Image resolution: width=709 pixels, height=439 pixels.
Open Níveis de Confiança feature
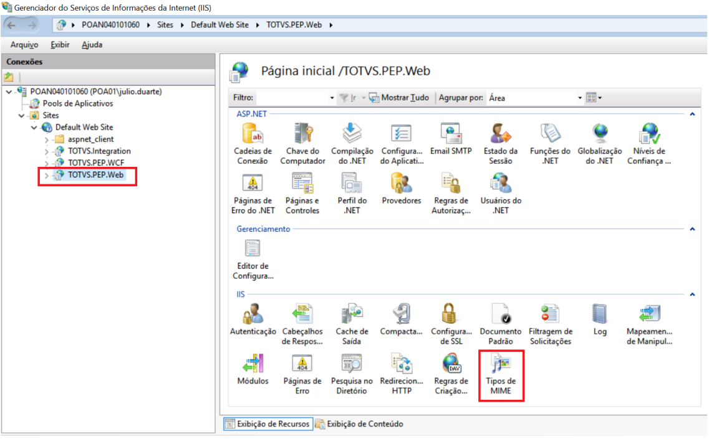[x=649, y=144]
